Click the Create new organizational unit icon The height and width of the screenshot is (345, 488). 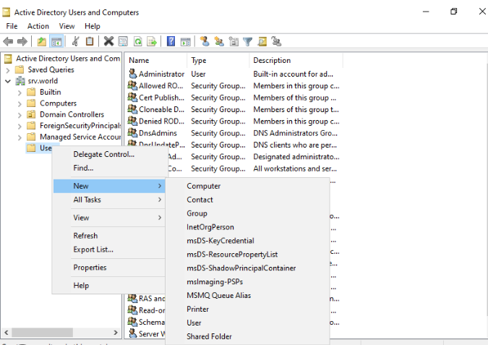234,41
